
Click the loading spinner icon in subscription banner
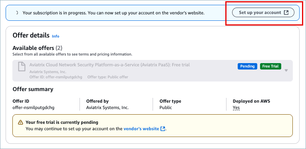(x=17, y=13)
